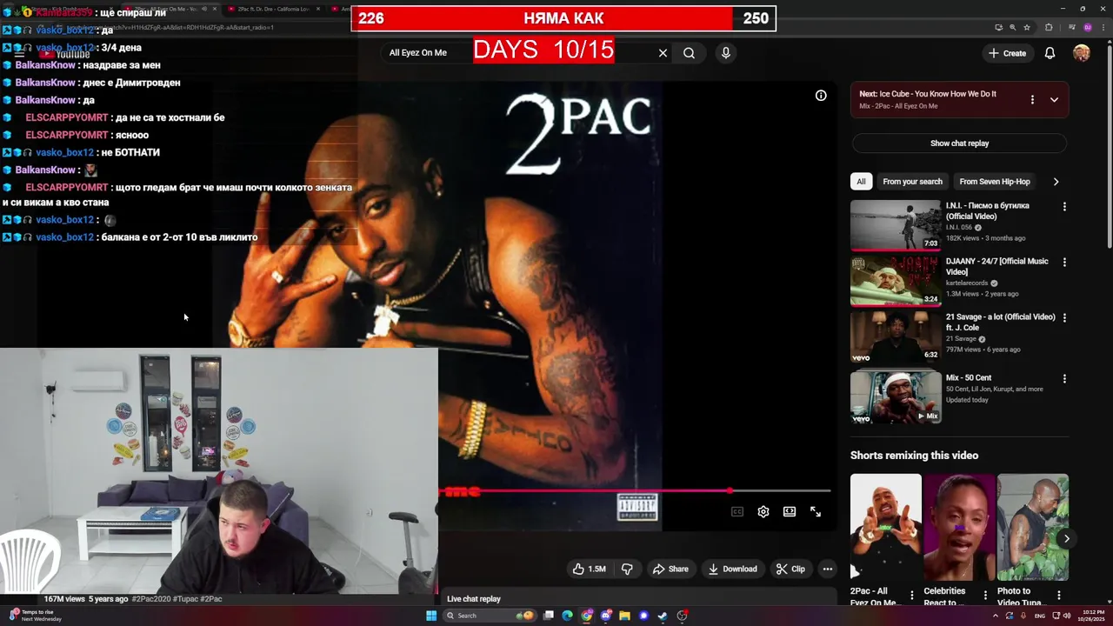Image resolution: width=1113 pixels, height=626 pixels.
Task: Open the Windows Start menu
Action: (x=430, y=616)
